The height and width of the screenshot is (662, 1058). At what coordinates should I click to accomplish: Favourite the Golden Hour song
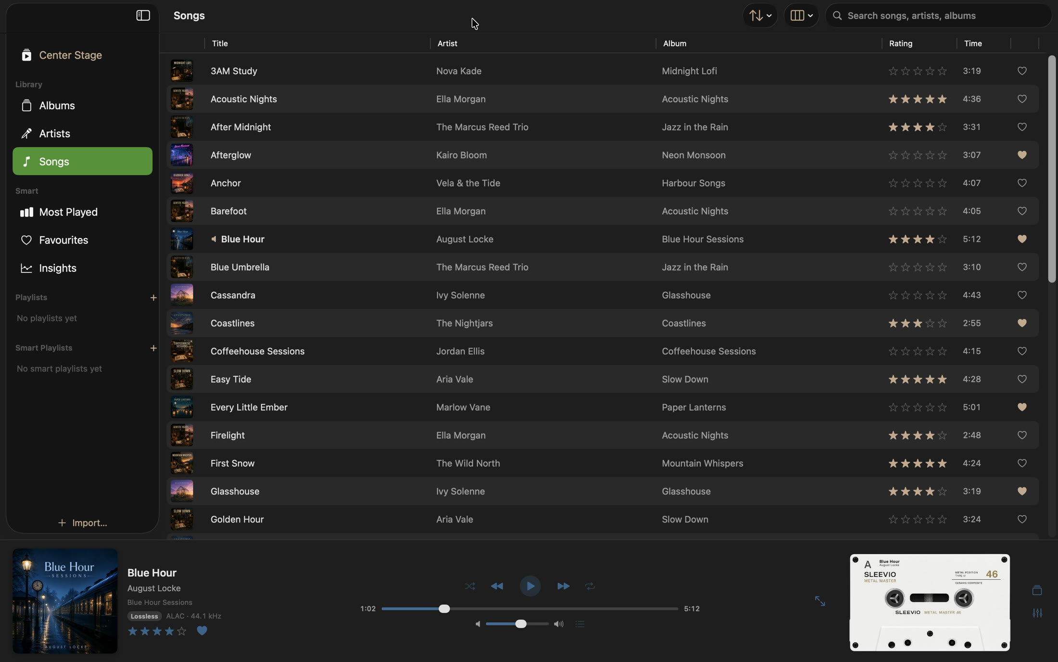point(1022,519)
